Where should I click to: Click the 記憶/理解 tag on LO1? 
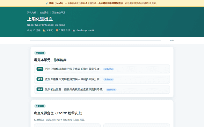click(x=108, y=69)
